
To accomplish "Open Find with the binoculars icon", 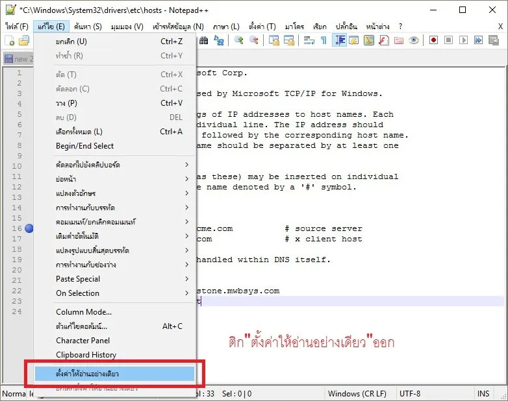I will pyautogui.click(x=204, y=40).
